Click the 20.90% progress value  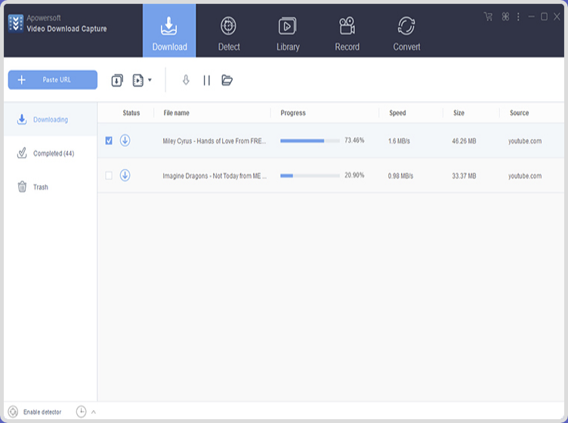tap(354, 175)
